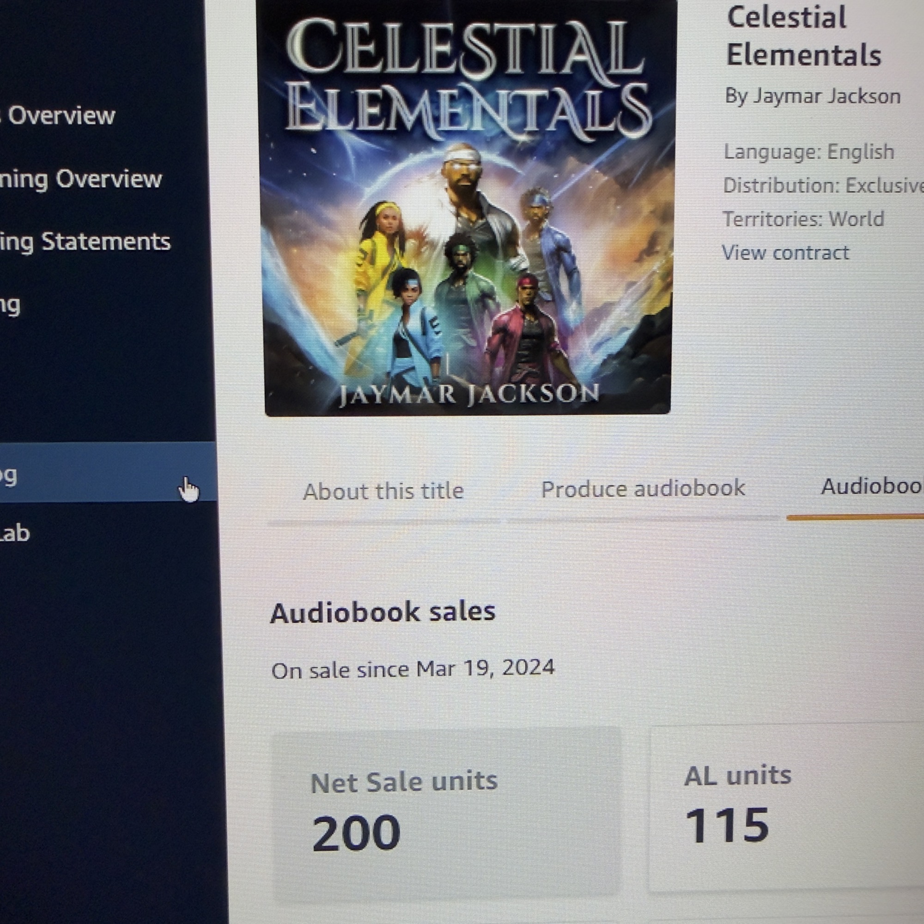Select the Net Sale units card

tap(446, 811)
